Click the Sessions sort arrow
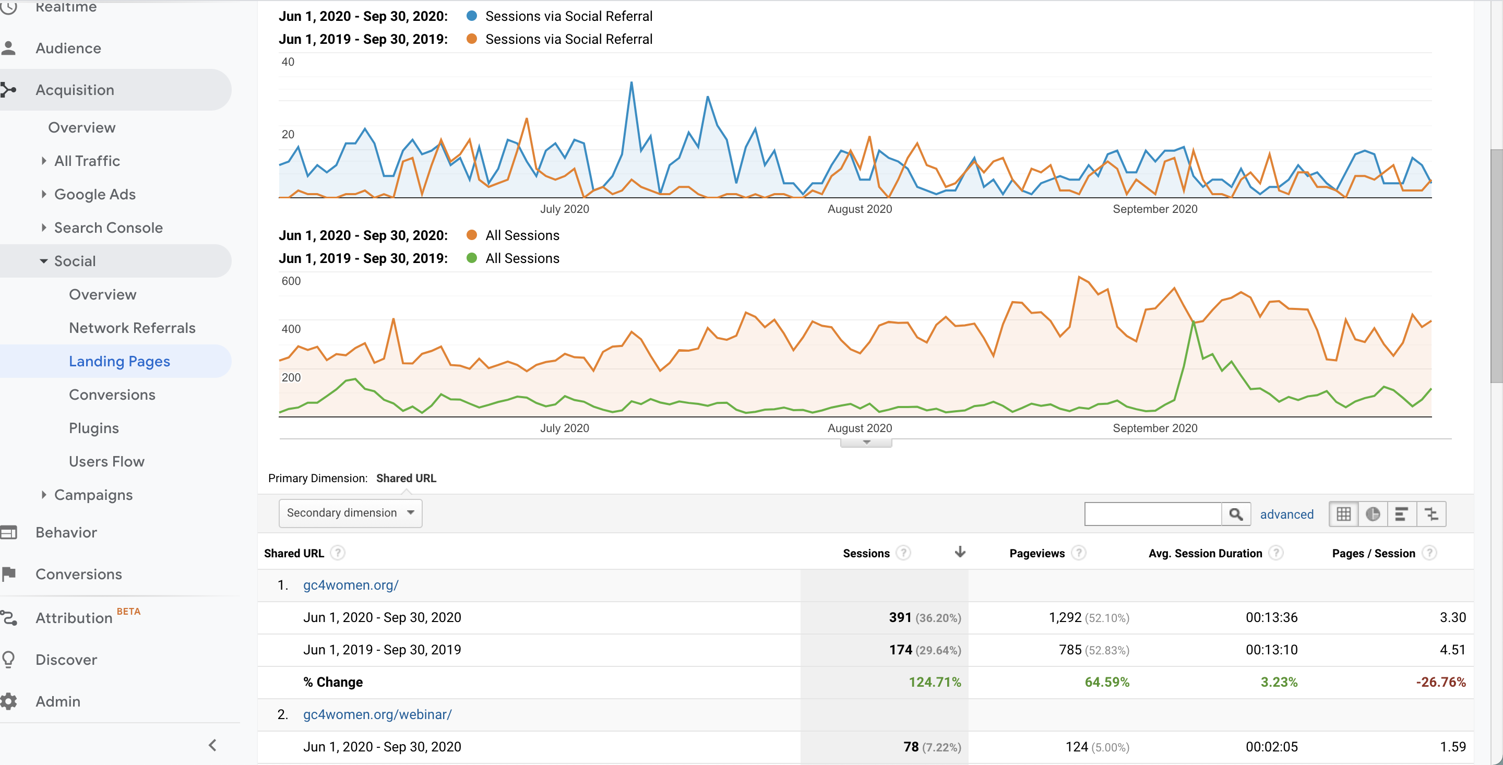1503x765 pixels. click(x=960, y=552)
